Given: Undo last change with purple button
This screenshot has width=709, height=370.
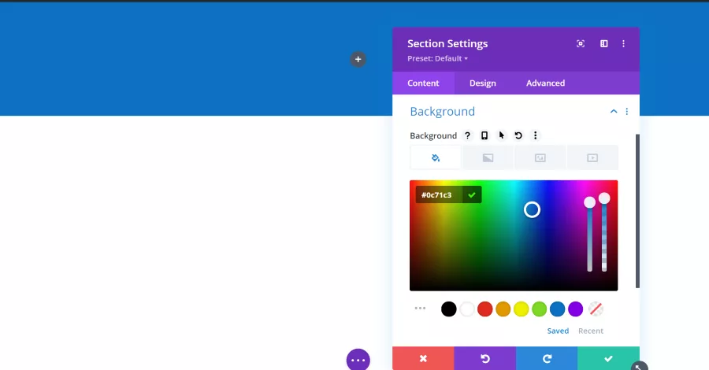Looking at the screenshot, I should (x=484, y=358).
